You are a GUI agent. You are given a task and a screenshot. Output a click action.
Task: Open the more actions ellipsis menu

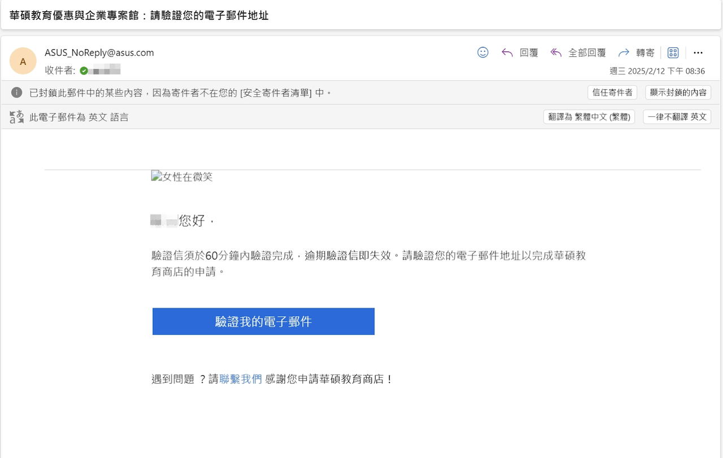click(x=698, y=52)
